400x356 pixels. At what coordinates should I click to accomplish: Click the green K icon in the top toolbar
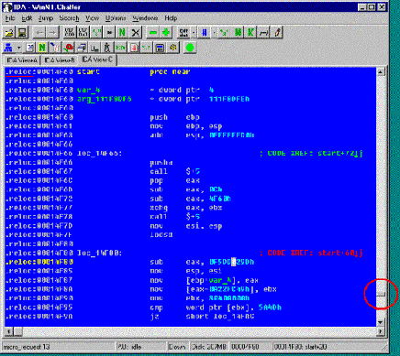(x=250, y=32)
